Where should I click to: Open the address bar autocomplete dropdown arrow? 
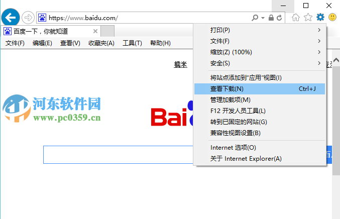[x=263, y=18]
